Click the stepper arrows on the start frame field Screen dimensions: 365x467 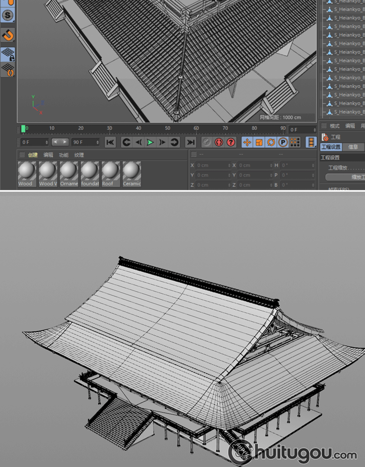pyautogui.click(x=47, y=143)
